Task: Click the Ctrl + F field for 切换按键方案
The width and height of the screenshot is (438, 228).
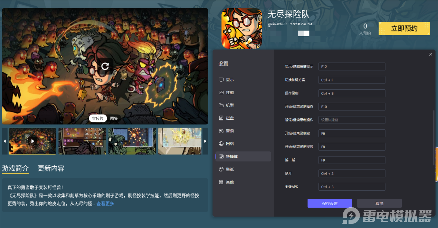Action: coord(352,80)
